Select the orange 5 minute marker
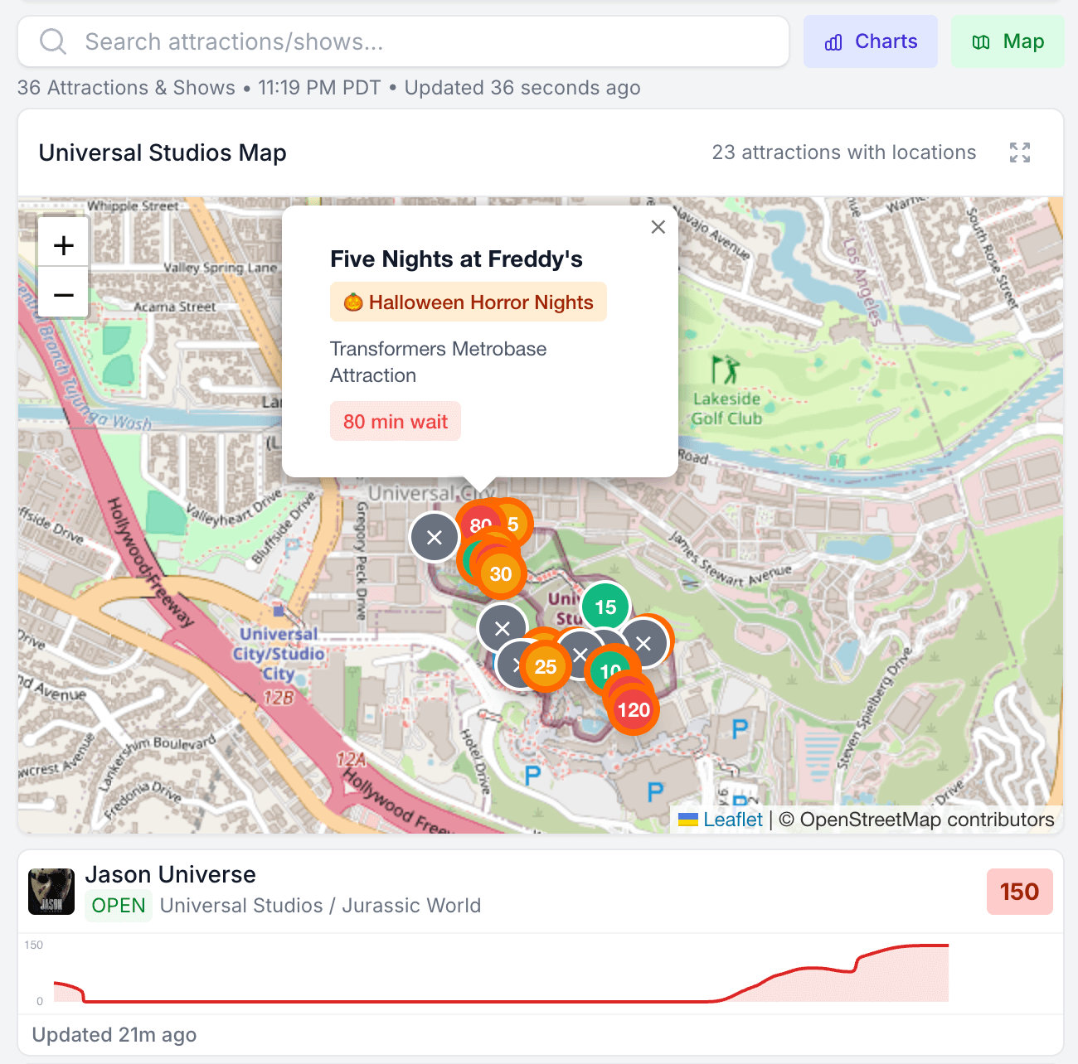1078x1064 pixels. pyautogui.click(x=513, y=524)
